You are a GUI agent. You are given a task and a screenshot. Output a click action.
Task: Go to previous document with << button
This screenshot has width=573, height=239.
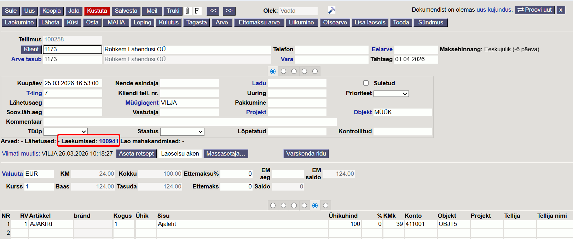point(213,11)
